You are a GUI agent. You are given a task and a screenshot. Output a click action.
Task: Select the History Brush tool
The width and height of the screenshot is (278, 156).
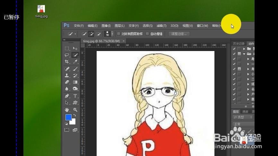tap(75, 75)
